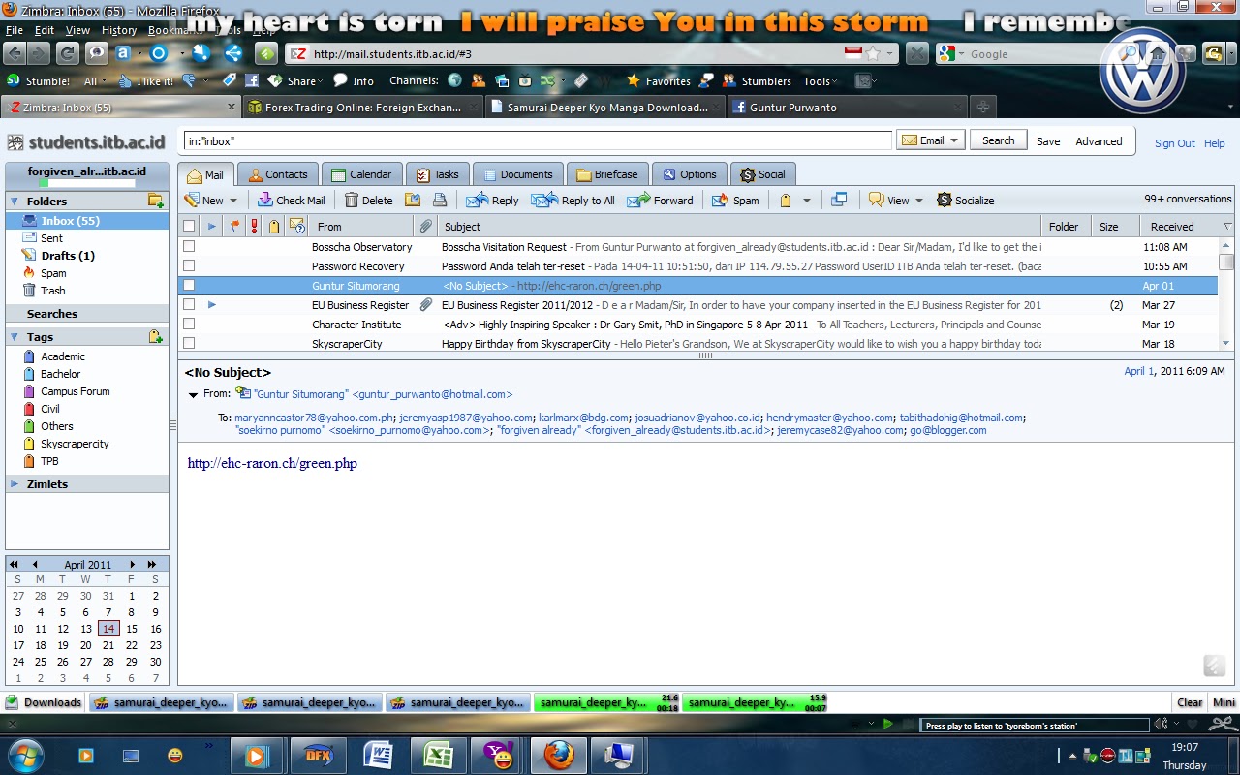Image resolution: width=1240 pixels, height=775 pixels.
Task: Click the Sign Out link
Action: click(1174, 143)
